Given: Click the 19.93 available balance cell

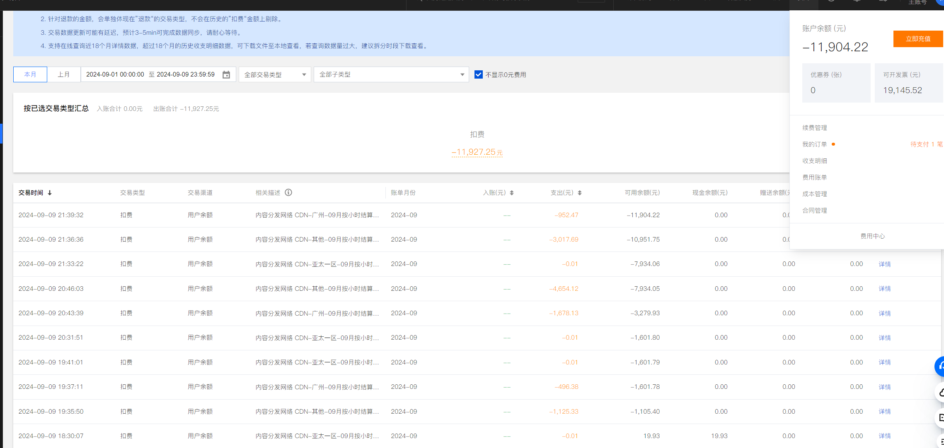Looking at the screenshot, I should click(651, 436).
